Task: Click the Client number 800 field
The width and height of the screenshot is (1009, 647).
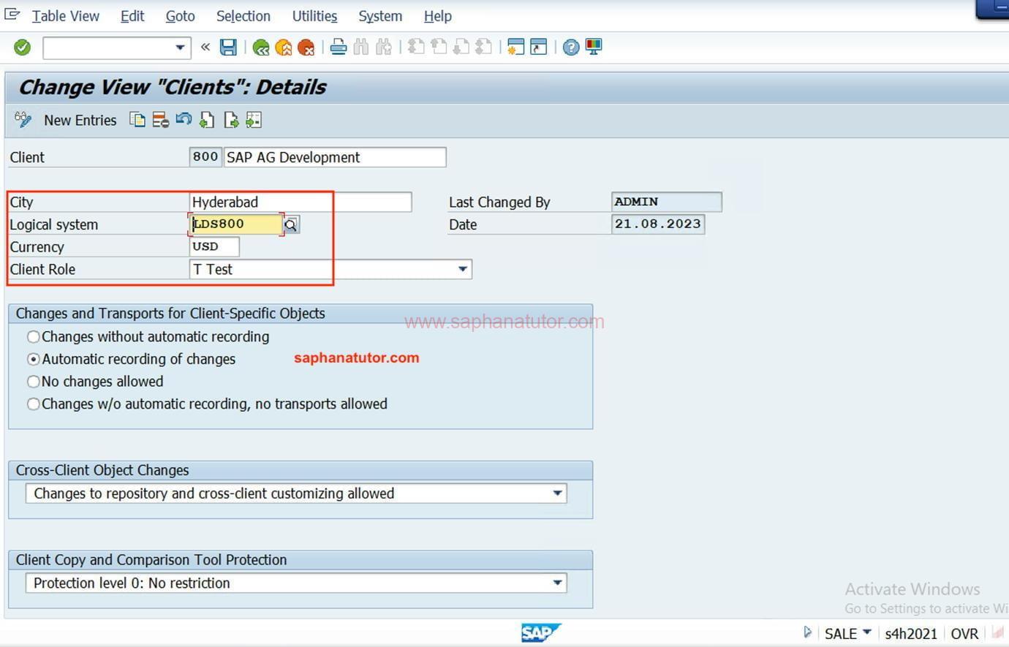Action: click(x=205, y=156)
